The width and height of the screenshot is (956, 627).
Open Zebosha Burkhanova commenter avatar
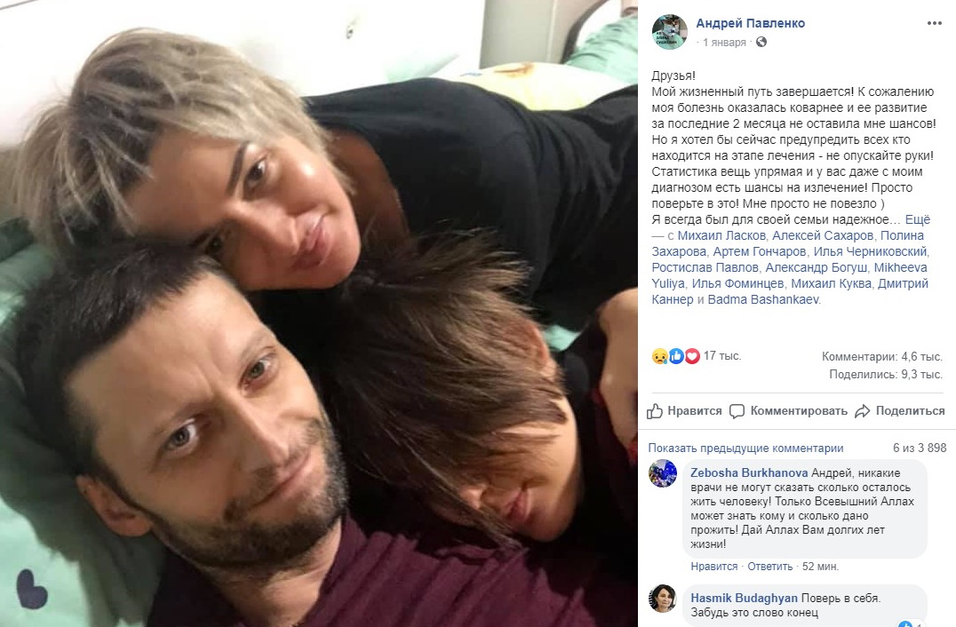[662, 473]
